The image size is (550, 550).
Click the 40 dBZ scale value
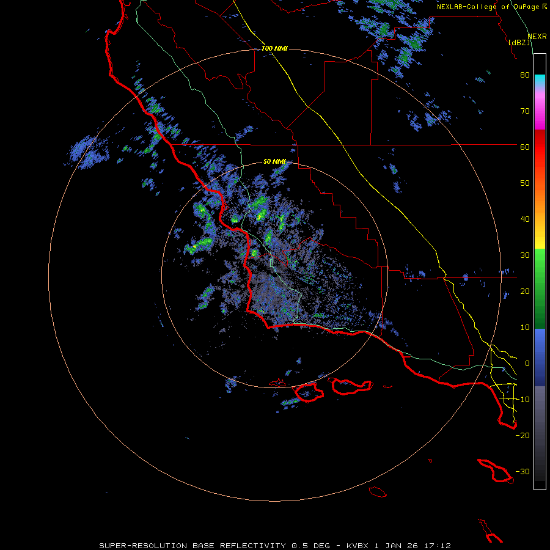pos(525,219)
